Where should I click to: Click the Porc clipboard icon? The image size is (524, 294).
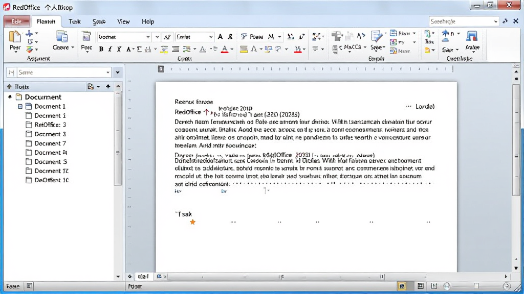coord(86,36)
